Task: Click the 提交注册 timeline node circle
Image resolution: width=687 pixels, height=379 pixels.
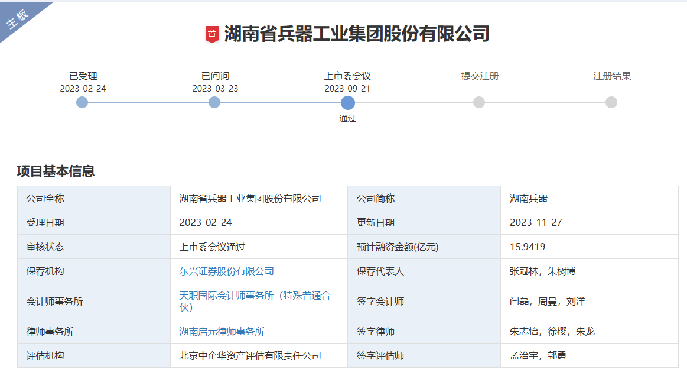Action: [x=479, y=102]
